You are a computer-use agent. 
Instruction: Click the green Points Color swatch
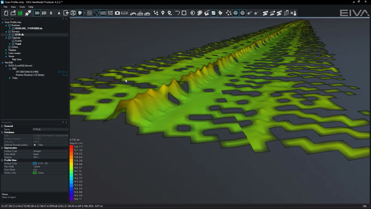pos(35,172)
